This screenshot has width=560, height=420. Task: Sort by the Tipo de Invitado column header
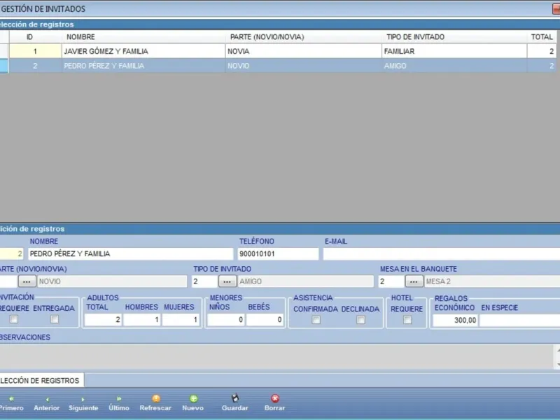454,37
